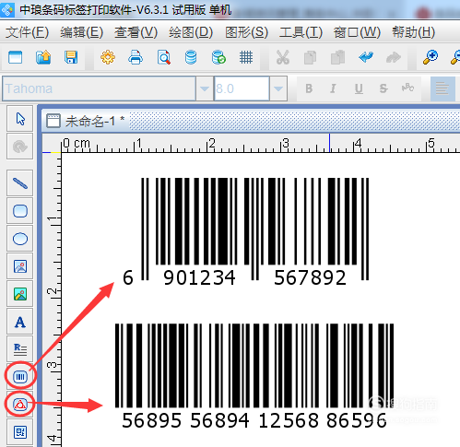Choose the line drawing tool
Screen dimensions: 460x447
tap(20, 183)
